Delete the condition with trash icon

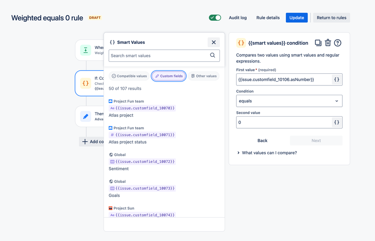[328, 43]
